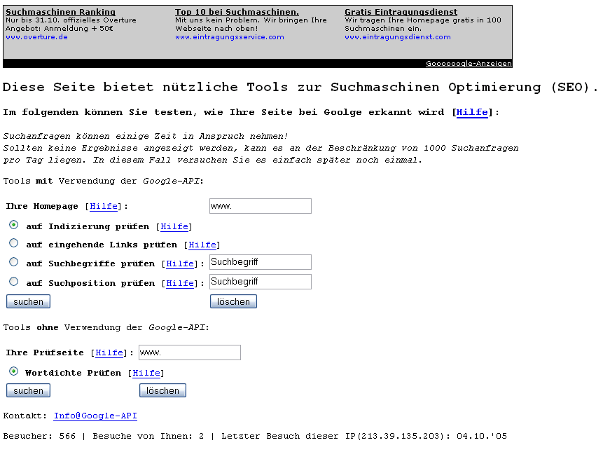Open Hilfe link for eingehende Links prüfen
This screenshot has height=452, width=610.
[x=202, y=245]
